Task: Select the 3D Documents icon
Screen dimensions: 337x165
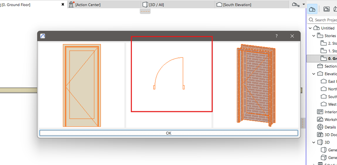Action: (x=320, y=135)
